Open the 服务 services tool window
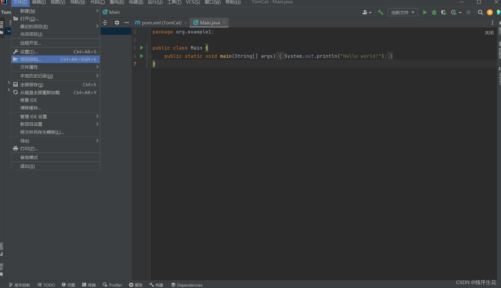Viewport: 501px width, 288px height. (x=136, y=285)
